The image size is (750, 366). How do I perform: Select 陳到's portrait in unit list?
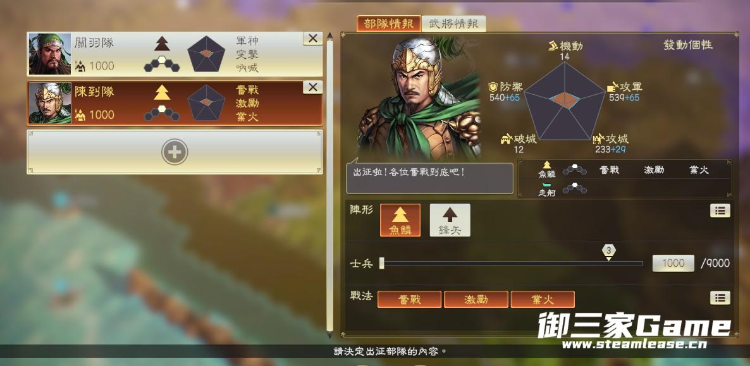[x=50, y=103]
